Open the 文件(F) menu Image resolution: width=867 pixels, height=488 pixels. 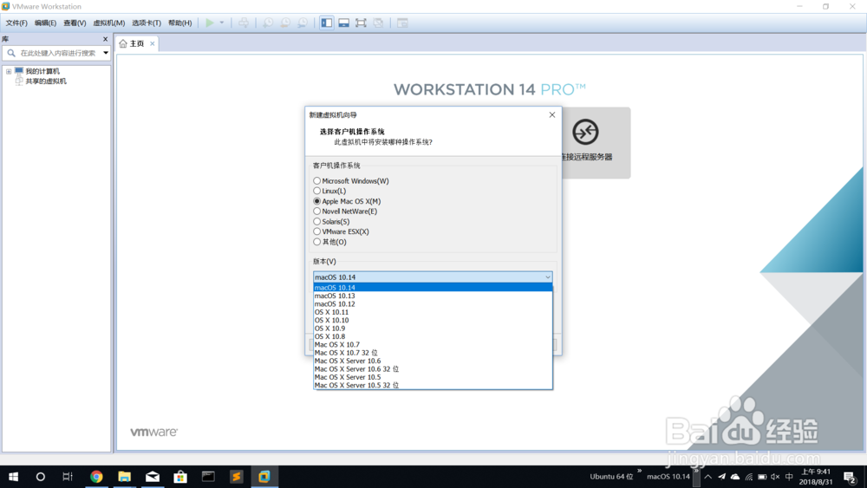(16, 23)
